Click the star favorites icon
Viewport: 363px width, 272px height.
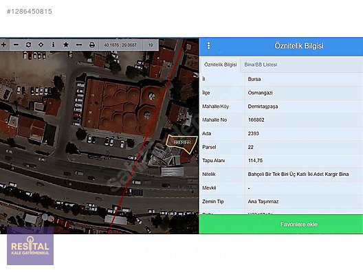(66, 45)
